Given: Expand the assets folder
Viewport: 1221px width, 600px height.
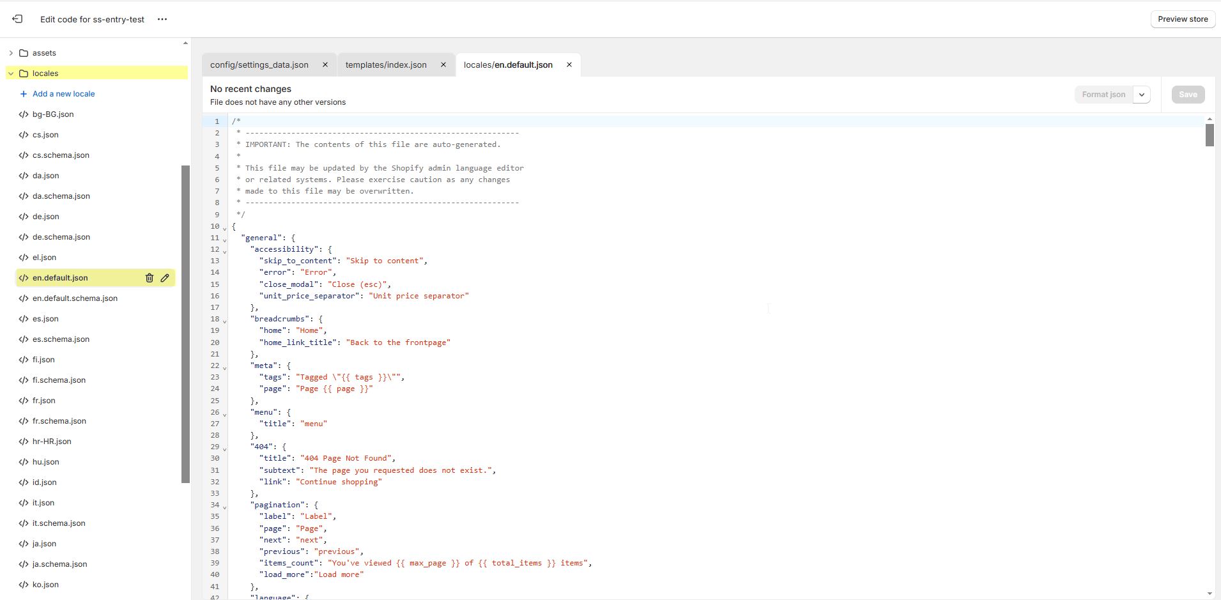Looking at the screenshot, I should (11, 53).
